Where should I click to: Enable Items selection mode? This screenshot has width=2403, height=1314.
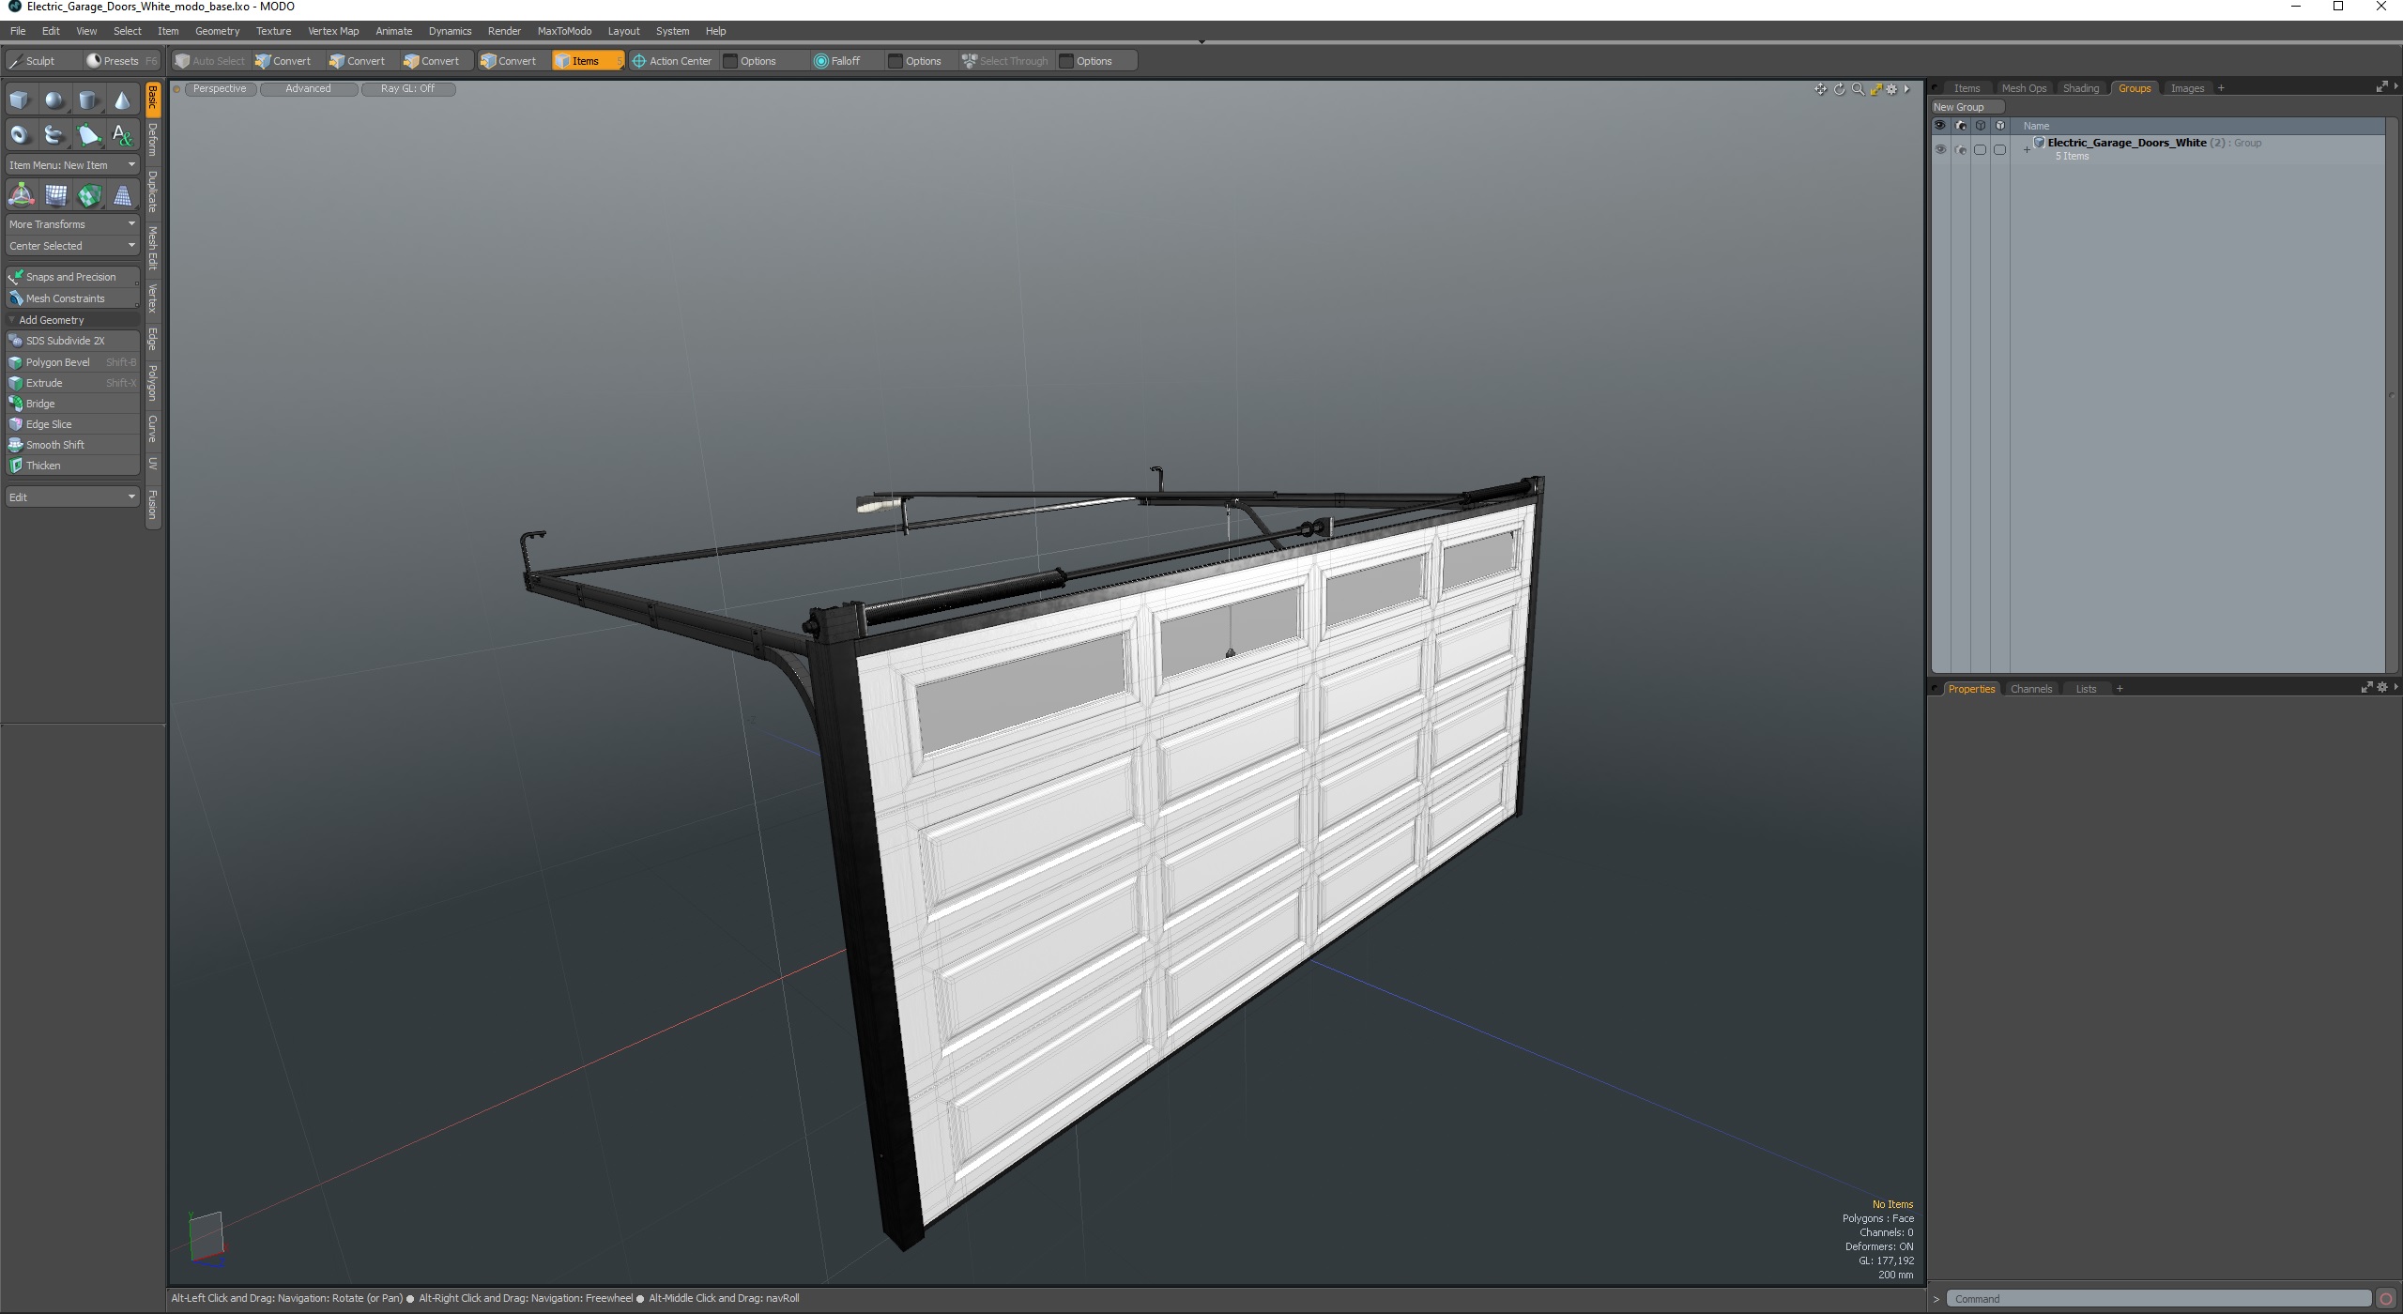(588, 61)
